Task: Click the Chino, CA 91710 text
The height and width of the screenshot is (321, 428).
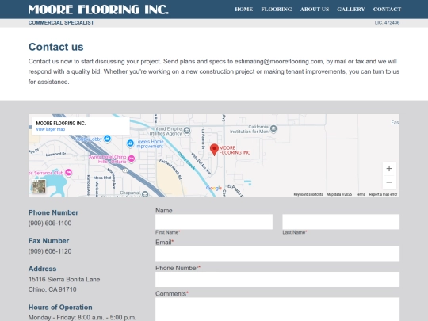Action: 52,289
